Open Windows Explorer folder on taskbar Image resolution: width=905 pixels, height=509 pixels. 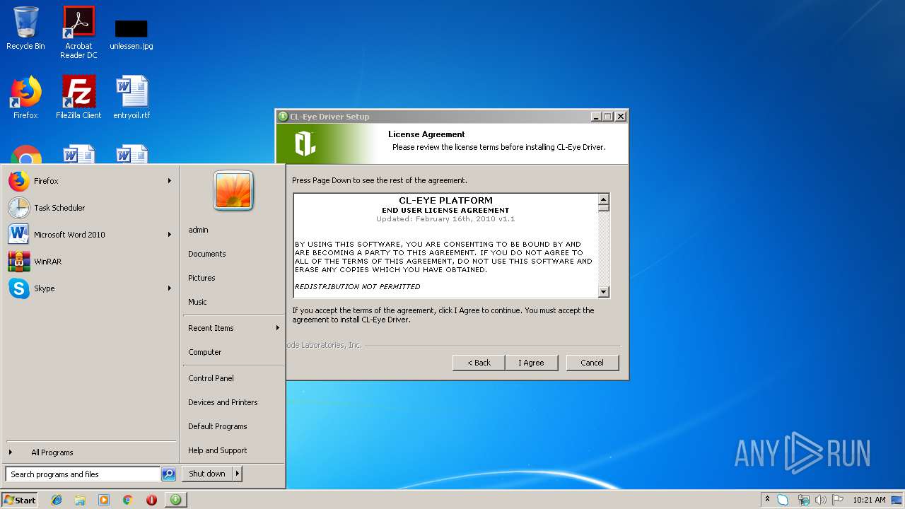pyautogui.click(x=80, y=500)
